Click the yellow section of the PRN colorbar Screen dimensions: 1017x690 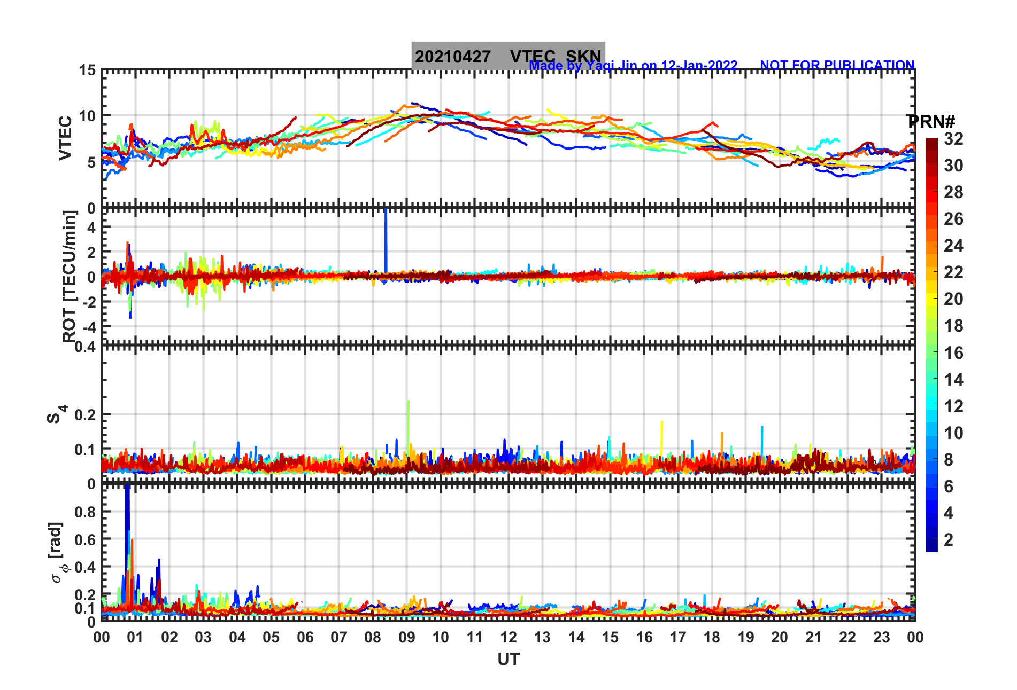point(931,299)
